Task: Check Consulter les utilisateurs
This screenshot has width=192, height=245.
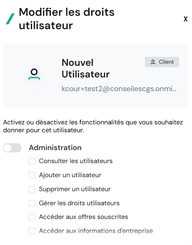Action: (32, 161)
